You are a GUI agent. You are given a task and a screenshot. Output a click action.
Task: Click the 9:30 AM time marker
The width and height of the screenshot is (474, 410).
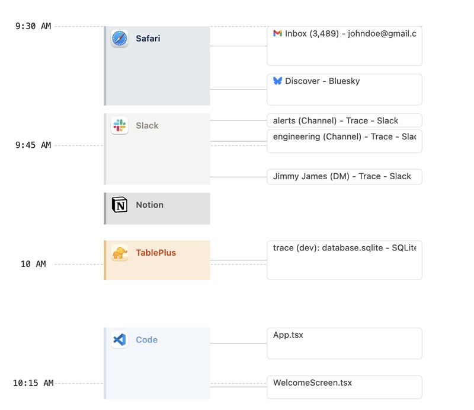tap(33, 26)
